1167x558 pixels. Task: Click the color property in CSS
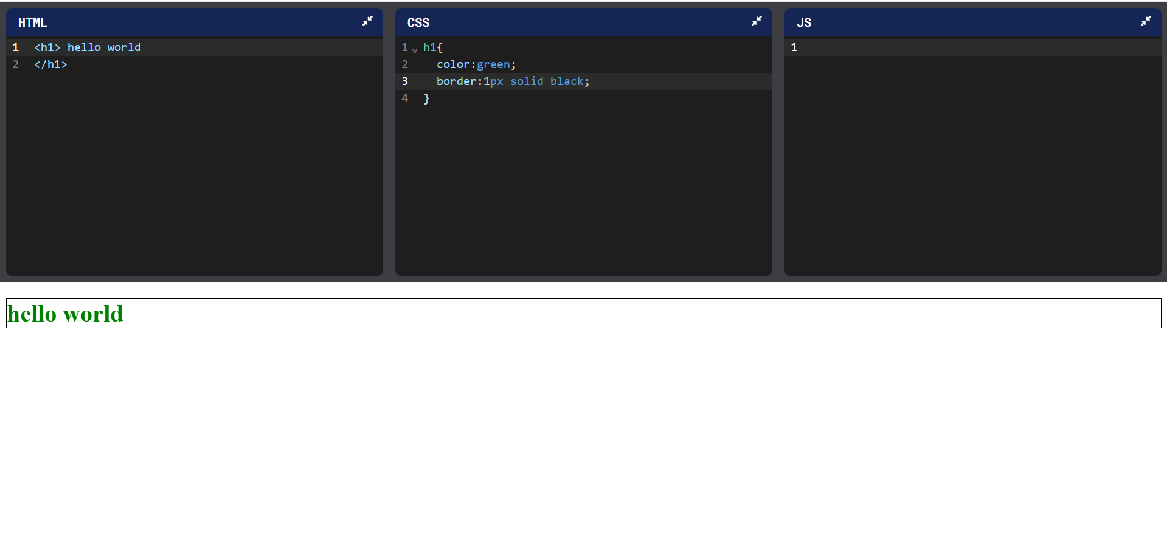[453, 64]
